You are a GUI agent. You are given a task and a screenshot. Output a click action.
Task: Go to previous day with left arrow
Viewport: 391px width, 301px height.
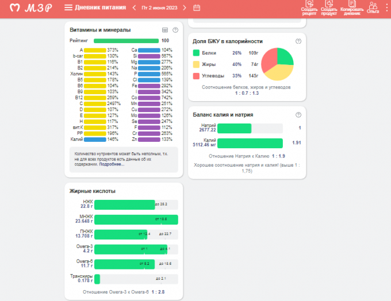click(134, 8)
